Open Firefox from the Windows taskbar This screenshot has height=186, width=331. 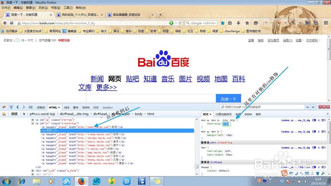point(81,181)
